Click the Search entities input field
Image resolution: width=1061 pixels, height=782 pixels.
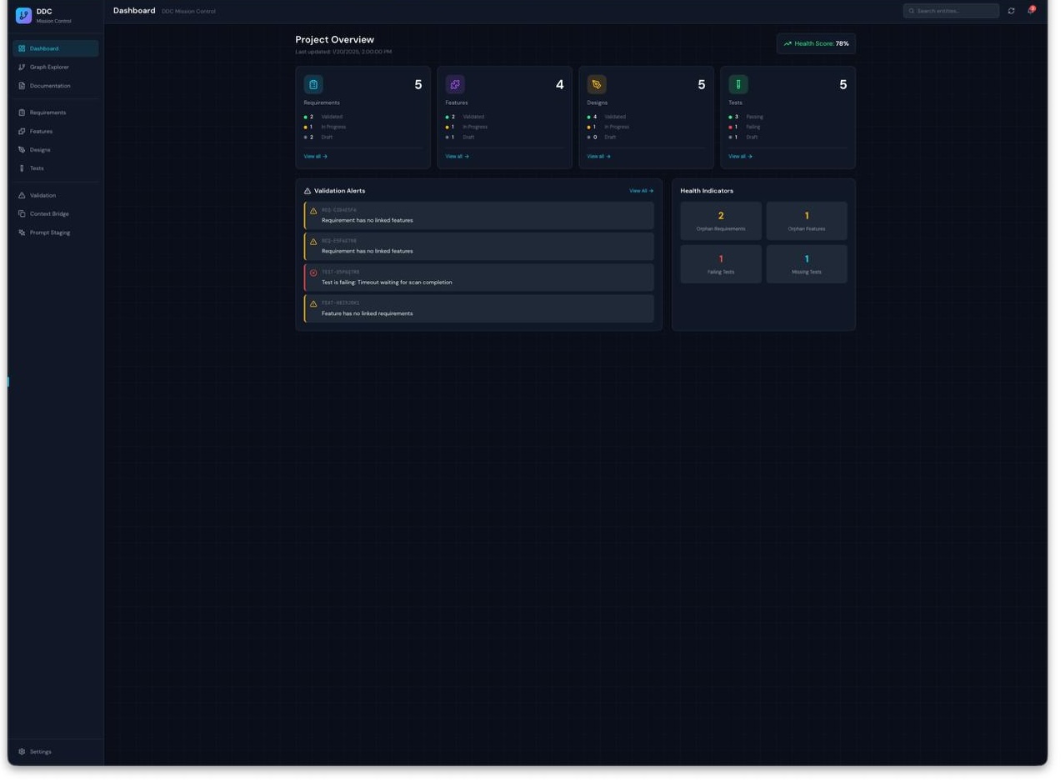tap(950, 11)
